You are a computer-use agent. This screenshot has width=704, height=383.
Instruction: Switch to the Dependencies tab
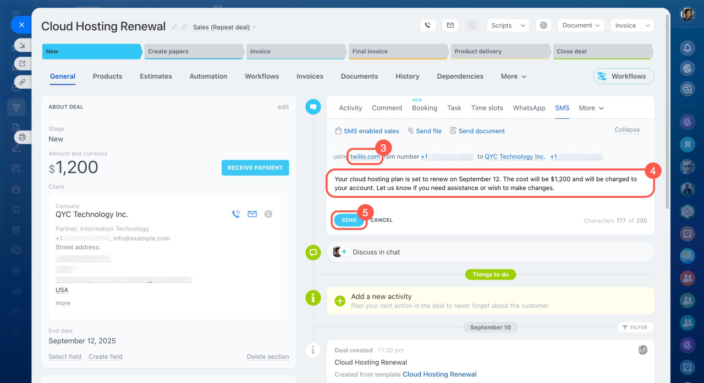tap(460, 76)
